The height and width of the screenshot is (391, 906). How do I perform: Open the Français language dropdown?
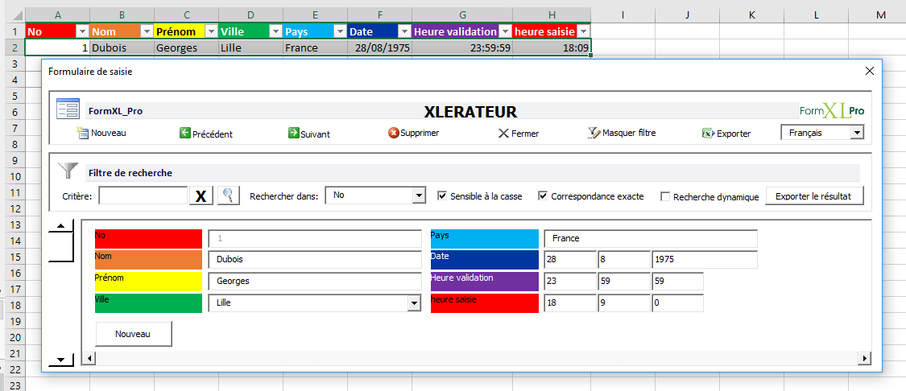click(857, 133)
